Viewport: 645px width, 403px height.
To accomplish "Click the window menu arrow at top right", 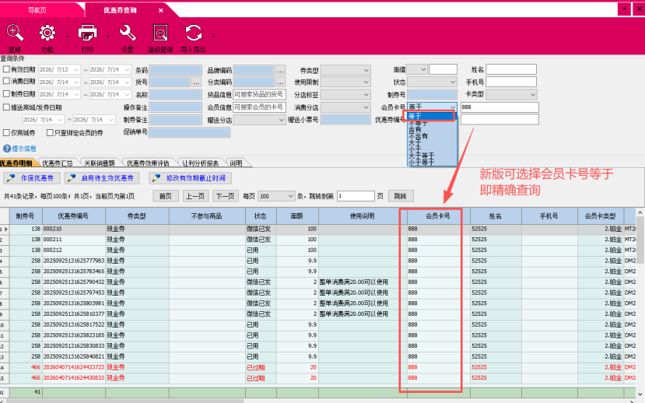I will pos(625,9).
